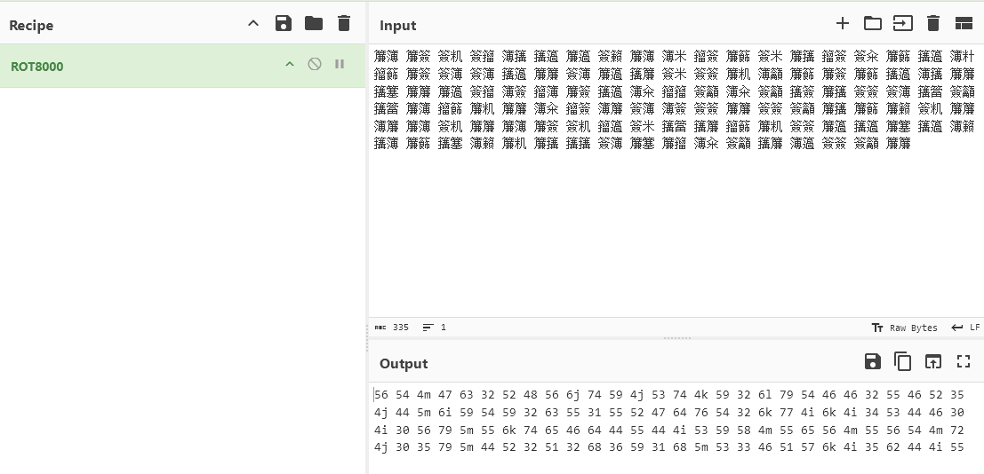Save output to file
This screenshot has height=474, width=984.
tap(872, 361)
